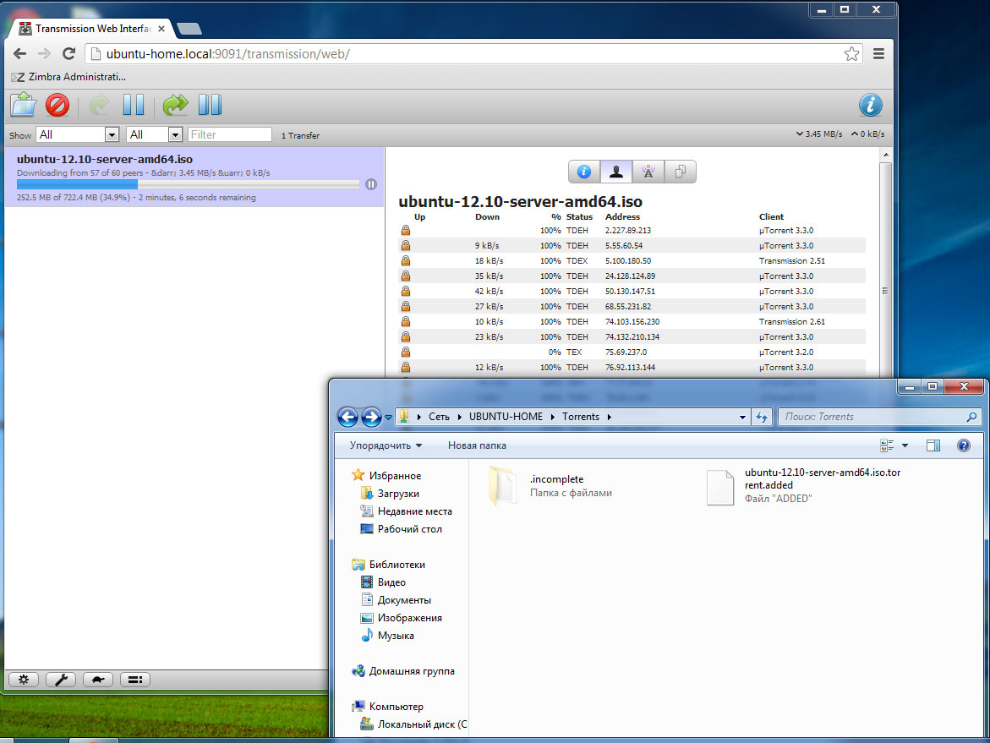
Task: Pause the ubuntu-12.10 torrent using its round button
Action: coord(370,184)
